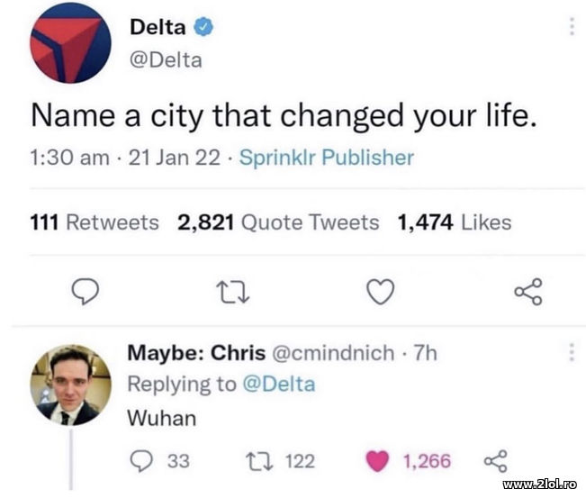Open Chris's profile avatar photo

pos(71,385)
